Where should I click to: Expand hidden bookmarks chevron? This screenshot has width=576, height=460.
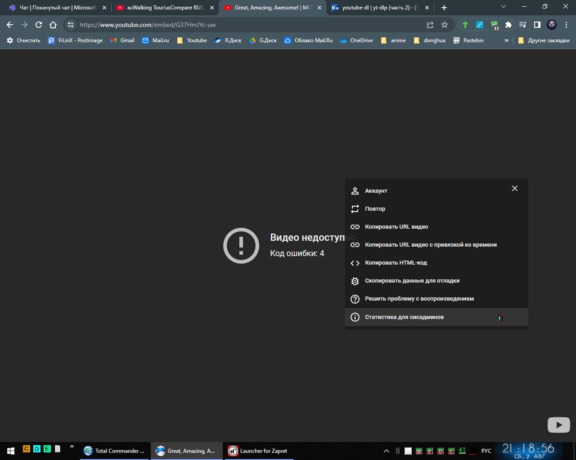(x=506, y=40)
